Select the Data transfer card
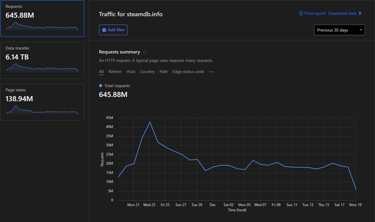Image resolution: width=375 pixels, height=222 pixels. click(x=42, y=60)
